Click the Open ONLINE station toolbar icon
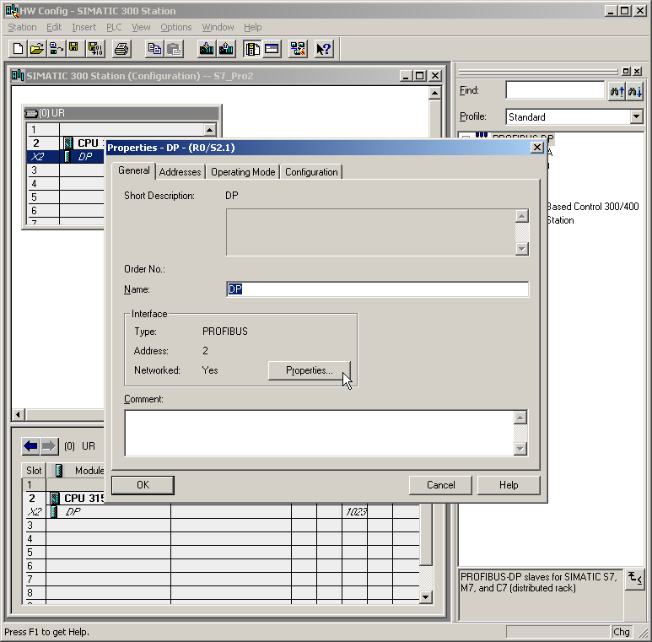The image size is (652, 642). click(x=57, y=49)
